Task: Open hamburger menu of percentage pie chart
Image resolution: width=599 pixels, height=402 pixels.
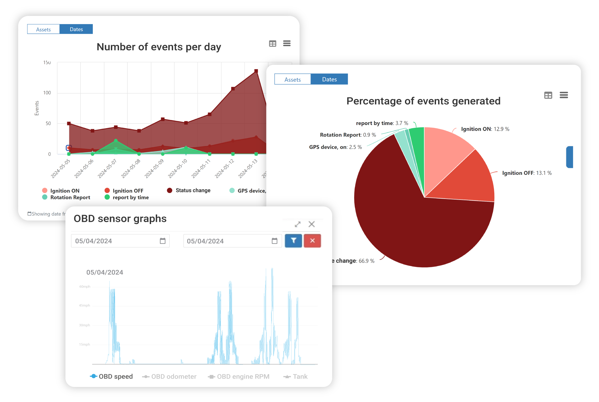Action: (x=564, y=95)
